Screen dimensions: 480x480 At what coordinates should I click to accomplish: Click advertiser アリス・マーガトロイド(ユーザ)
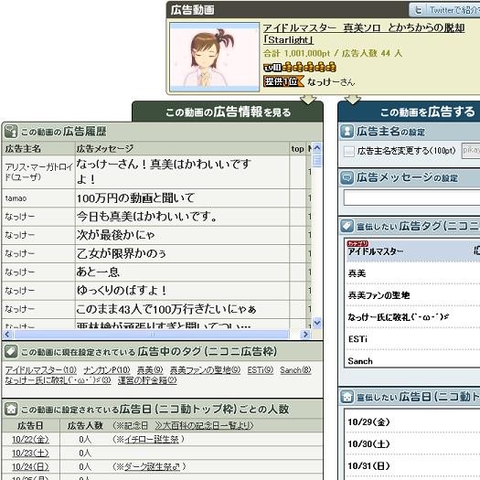pos(39,172)
